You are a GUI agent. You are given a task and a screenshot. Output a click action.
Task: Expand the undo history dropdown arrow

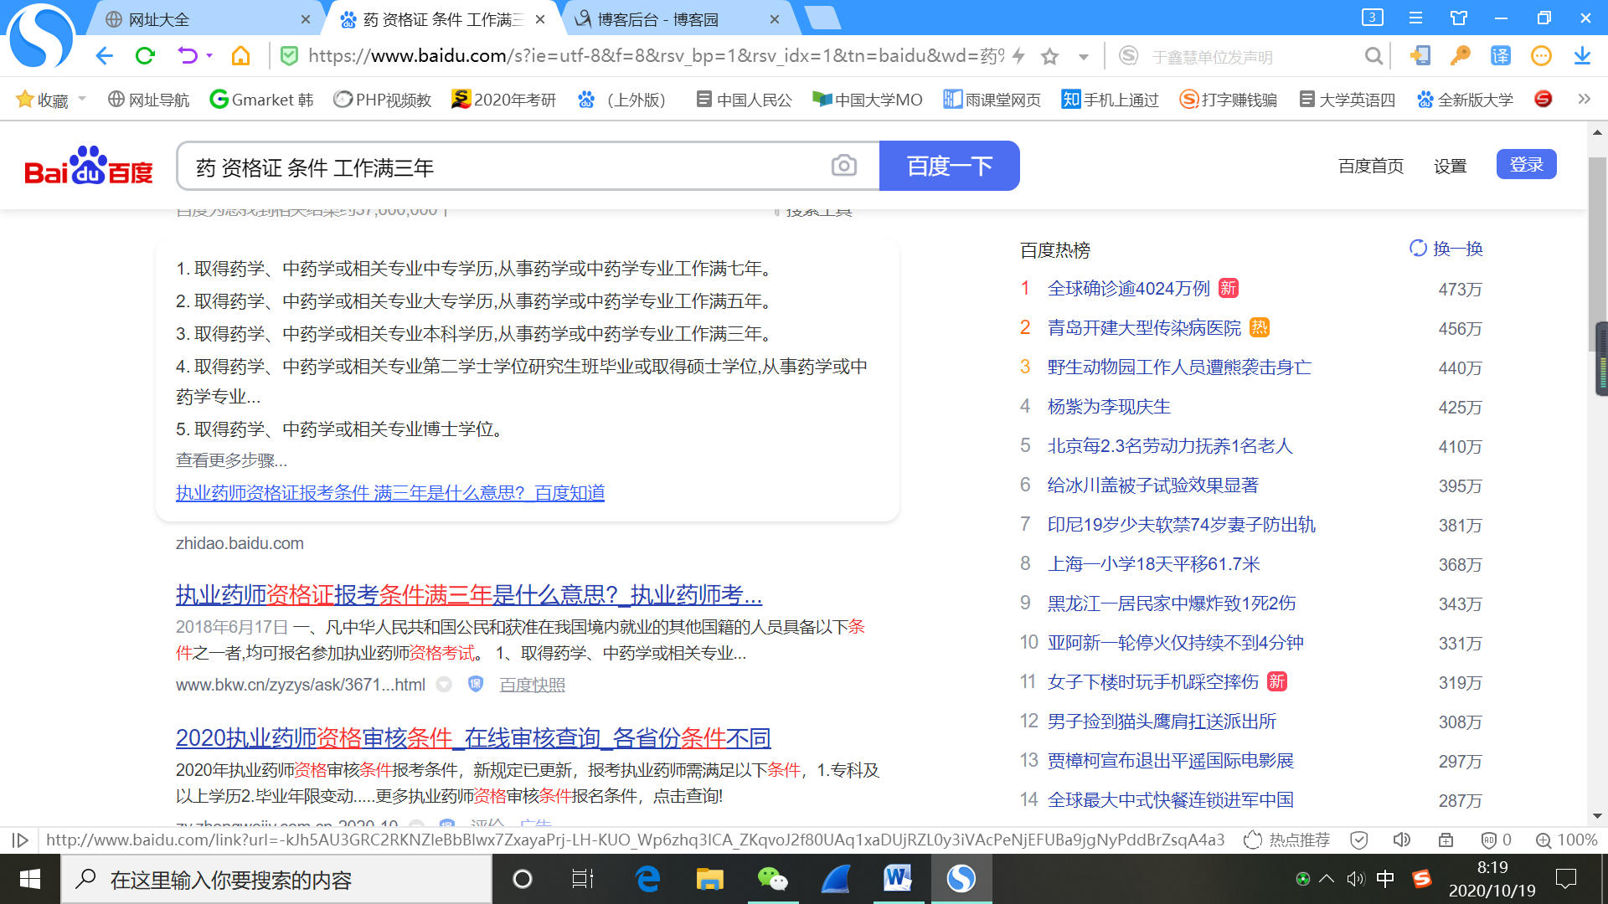click(209, 56)
